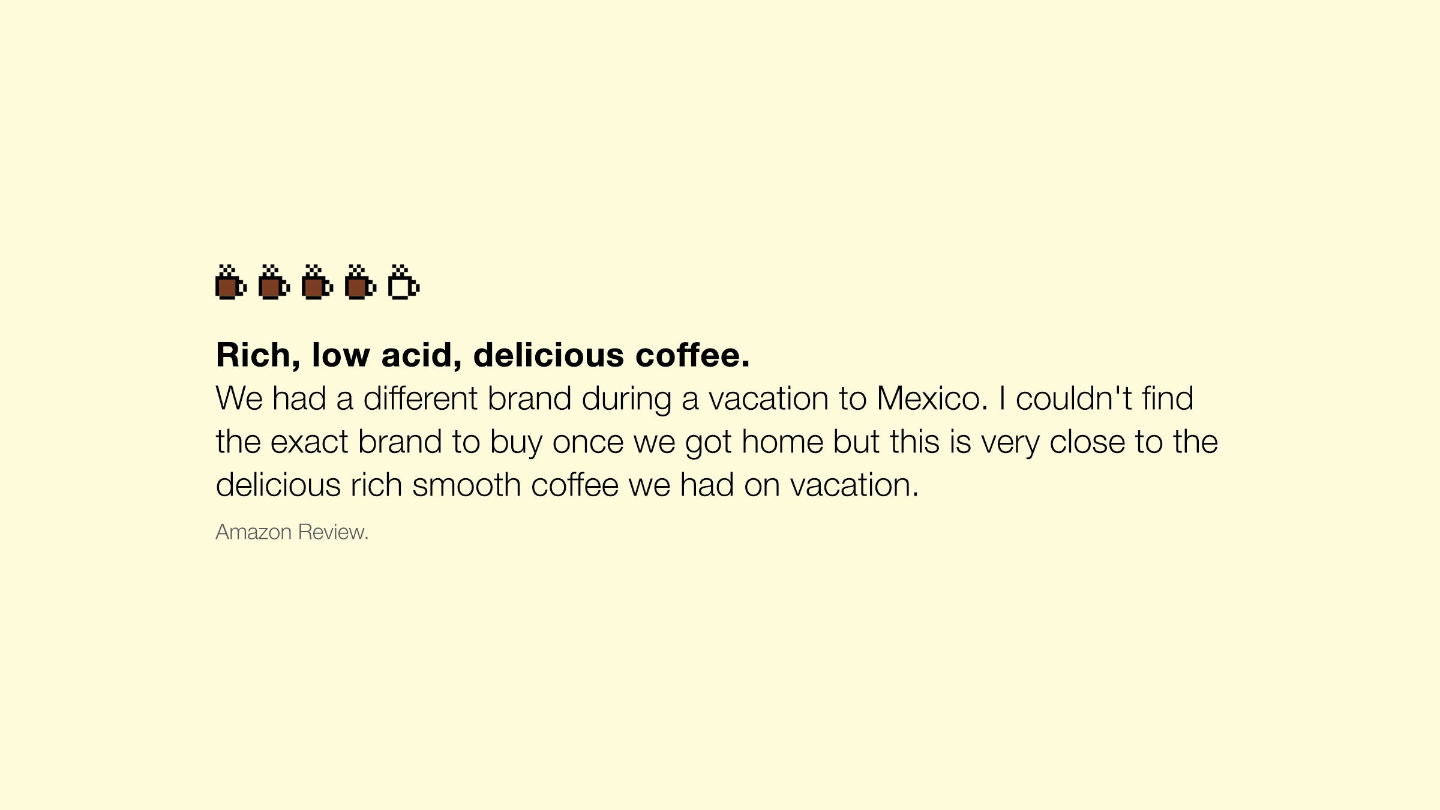1440x810 pixels.
Task: Click the bold word "coffee." ending the headline
Action: point(692,355)
